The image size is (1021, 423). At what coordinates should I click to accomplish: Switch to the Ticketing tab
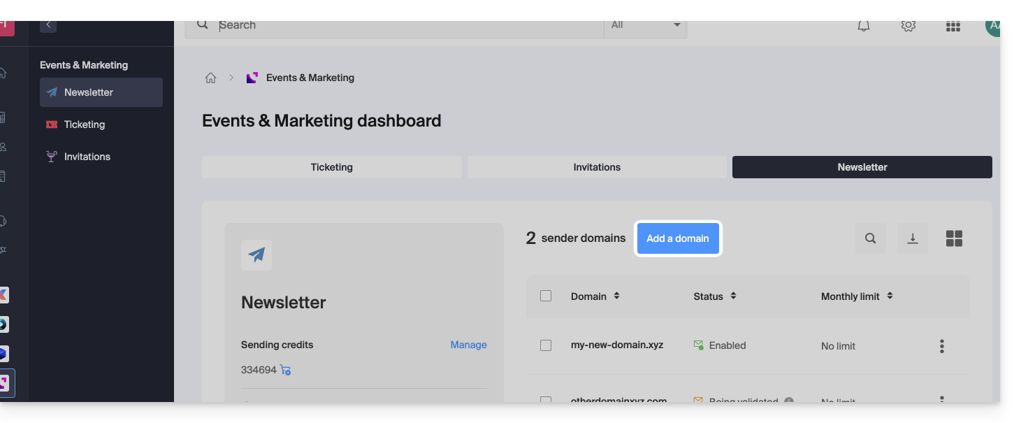coord(331,167)
